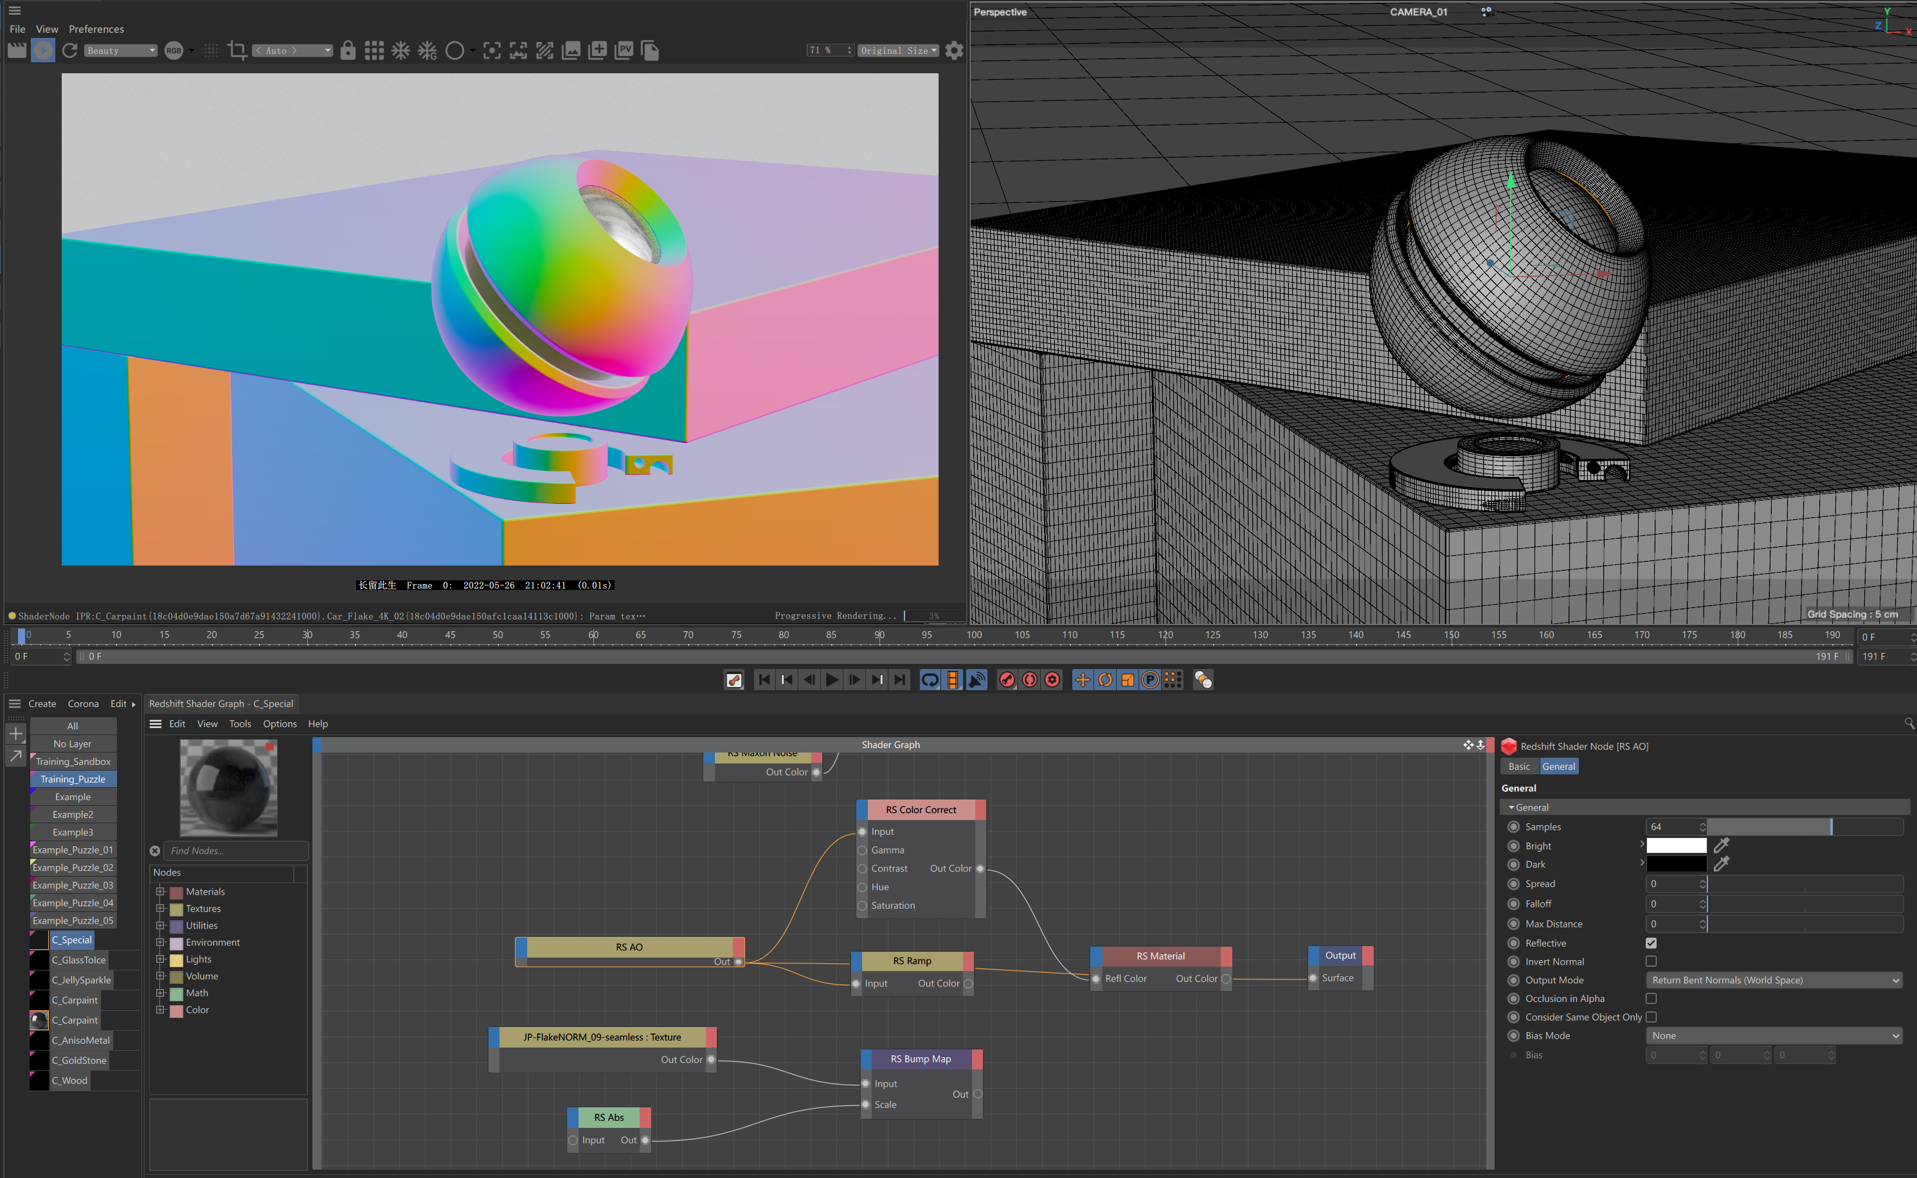Select the No Layer filter button
The image size is (1917, 1178).
(73, 744)
